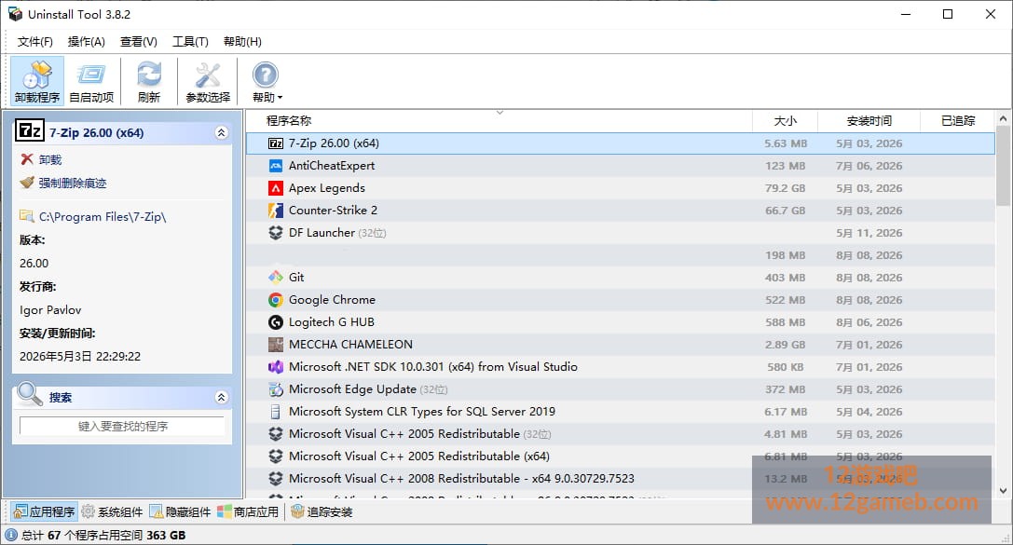This screenshot has width=1013, height=545.
Task: Click the 7-Zip row icon in program list
Action: click(276, 143)
